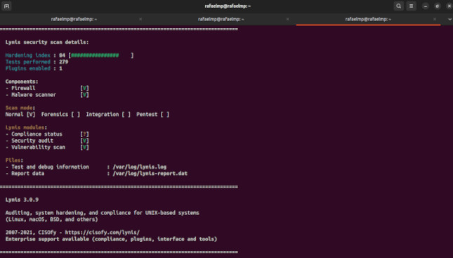The width and height of the screenshot is (453, 258).
Task: Click the 'Components:' heading
Action: pos(22,82)
